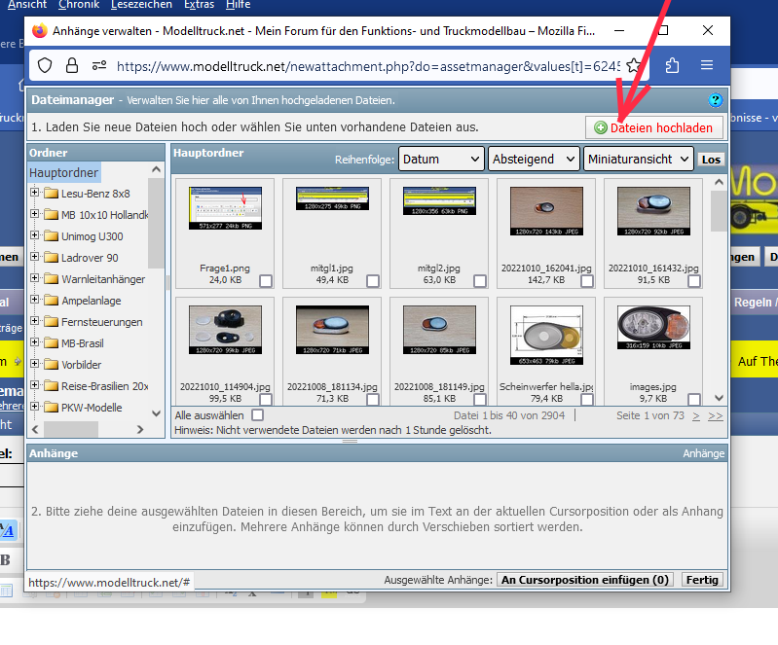The image size is (778, 645).
Task: Open the Datum sort order dropdown
Action: (441, 160)
